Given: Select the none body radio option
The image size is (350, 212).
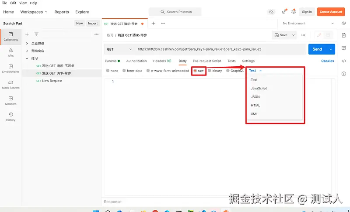Looking at the screenshot, I should coord(108,71).
